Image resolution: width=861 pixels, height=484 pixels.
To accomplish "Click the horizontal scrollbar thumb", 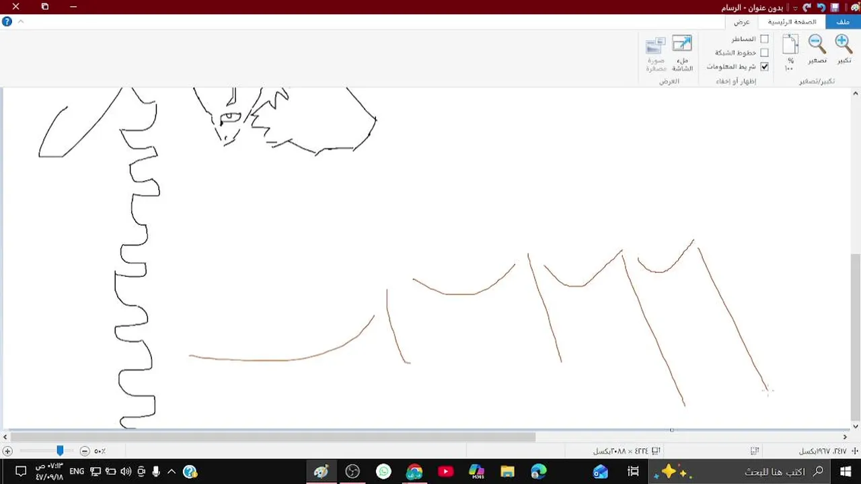I will point(272,437).
